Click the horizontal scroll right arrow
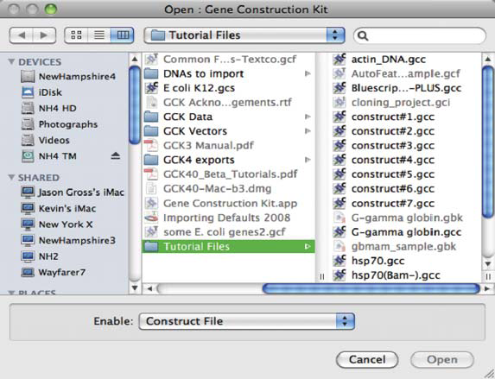 (487, 288)
